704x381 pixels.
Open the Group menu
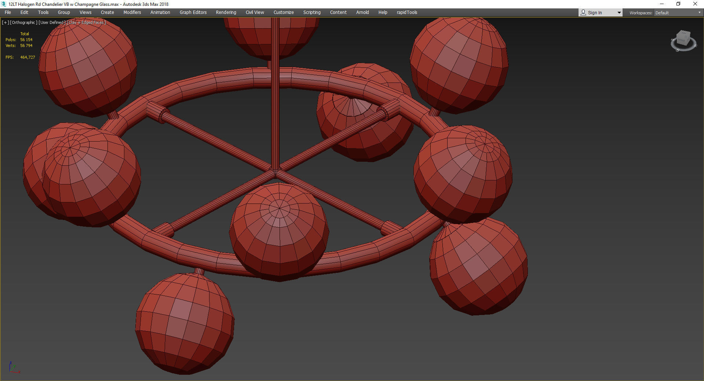click(64, 12)
